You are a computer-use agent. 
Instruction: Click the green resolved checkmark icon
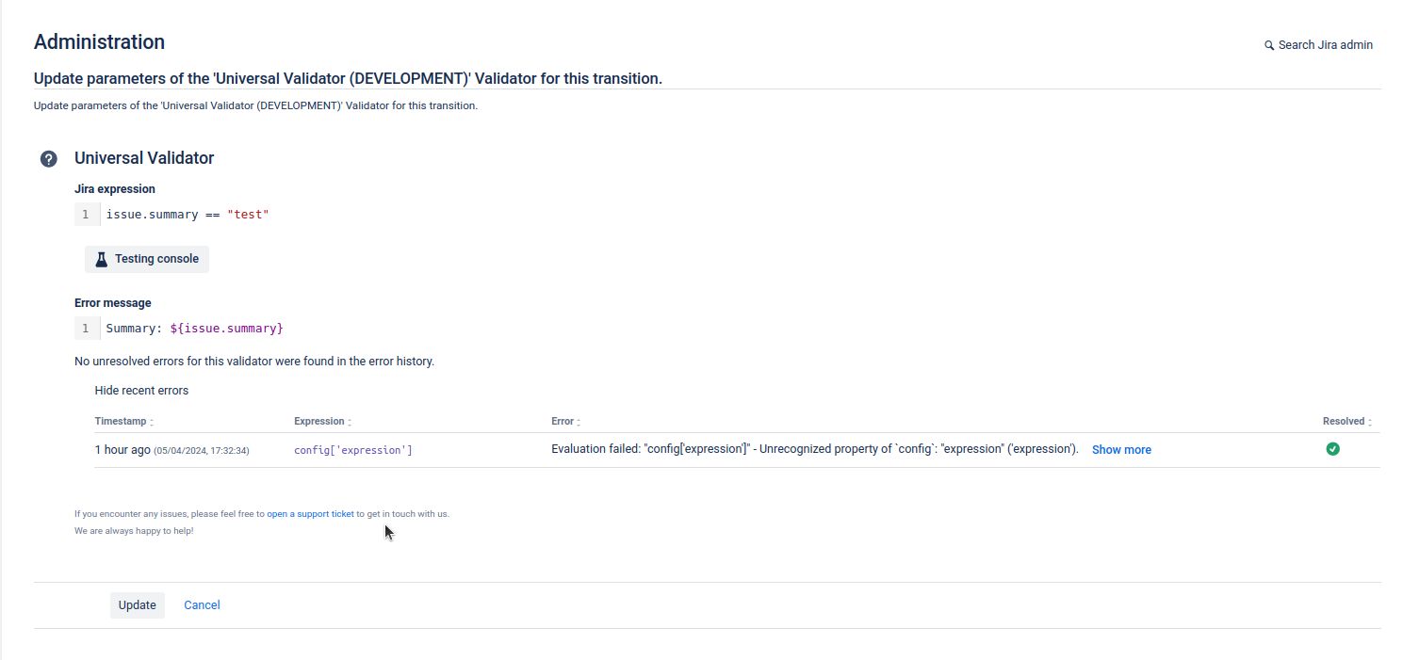[1332, 449]
